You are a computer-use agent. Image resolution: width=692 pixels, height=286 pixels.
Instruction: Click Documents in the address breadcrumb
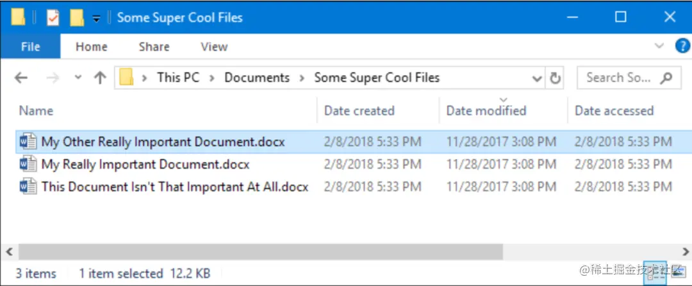pyautogui.click(x=257, y=78)
